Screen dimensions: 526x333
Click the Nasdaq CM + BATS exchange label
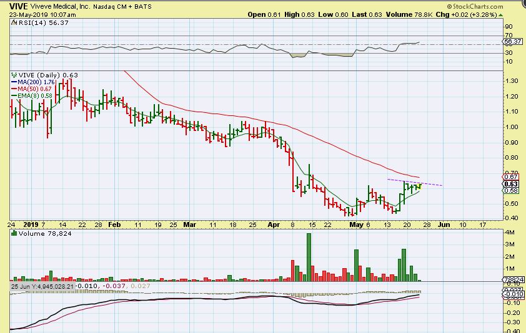[x=122, y=6]
